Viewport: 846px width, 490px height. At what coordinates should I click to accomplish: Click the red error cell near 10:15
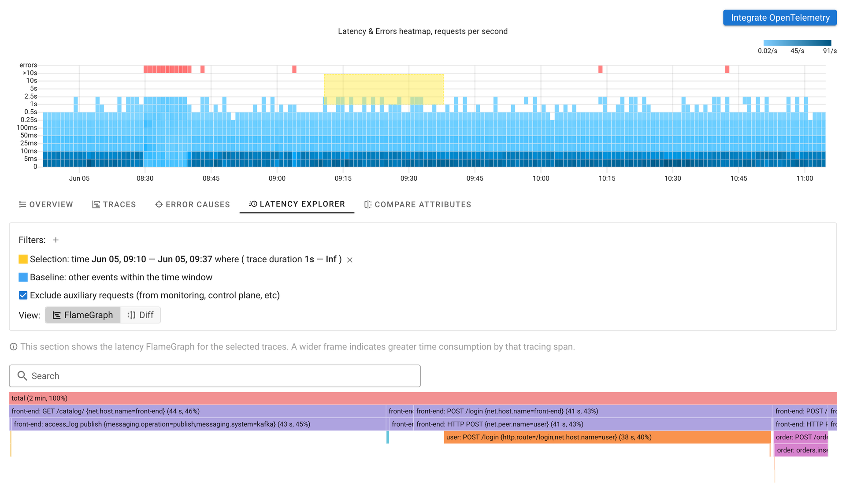[600, 69]
